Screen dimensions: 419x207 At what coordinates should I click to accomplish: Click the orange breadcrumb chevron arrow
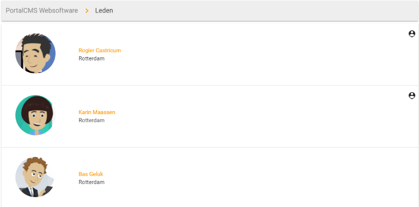(x=87, y=10)
